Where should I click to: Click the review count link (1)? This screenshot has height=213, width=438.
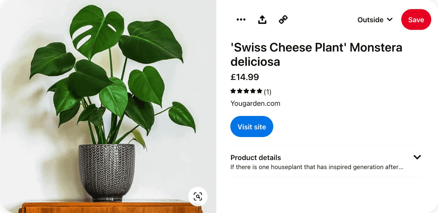click(267, 92)
